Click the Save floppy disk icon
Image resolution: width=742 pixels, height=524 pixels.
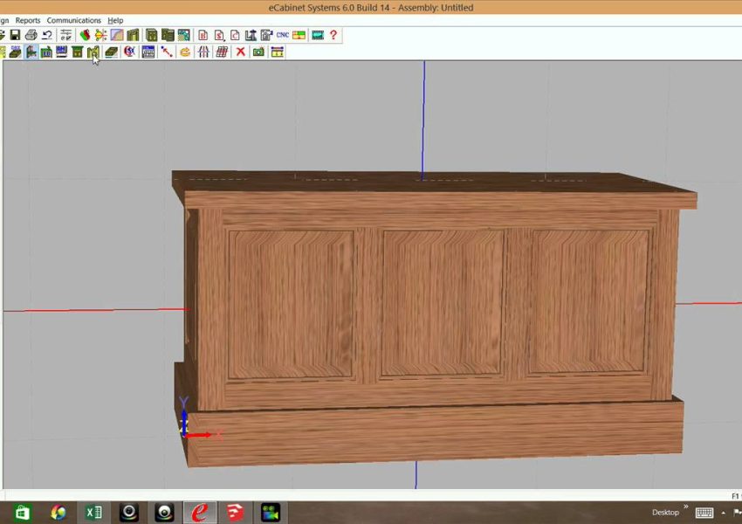15,35
